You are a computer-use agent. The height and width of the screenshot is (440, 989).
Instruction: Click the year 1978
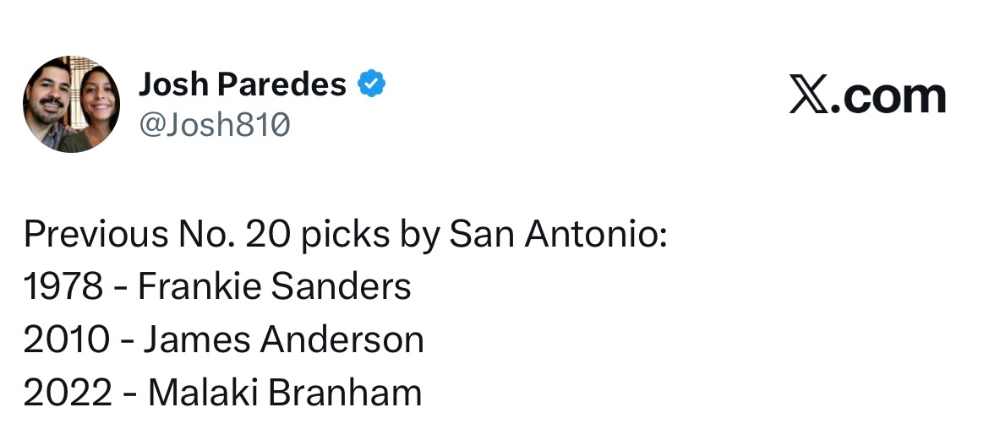(x=63, y=287)
